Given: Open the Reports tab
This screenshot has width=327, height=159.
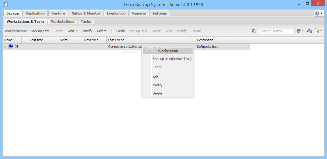Looking at the screenshot, I should tap(139, 13).
